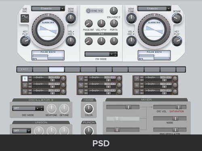The height and width of the screenshot is (151, 202).
Task: Click the OSC VOL slider handle
Action: click(x=179, y=107)
